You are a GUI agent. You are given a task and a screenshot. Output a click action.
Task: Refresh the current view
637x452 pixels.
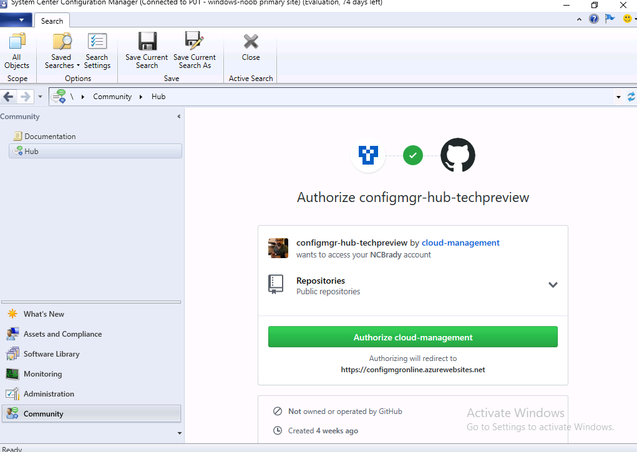coord(631,97)
